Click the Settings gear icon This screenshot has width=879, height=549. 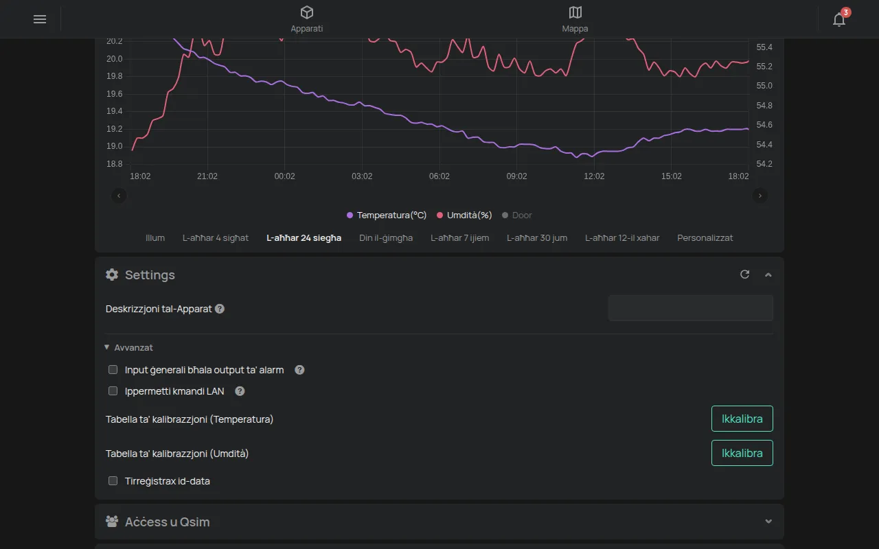[112, 274]
